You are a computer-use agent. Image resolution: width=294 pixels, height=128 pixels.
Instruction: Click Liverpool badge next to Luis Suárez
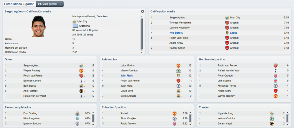point(275,81)
